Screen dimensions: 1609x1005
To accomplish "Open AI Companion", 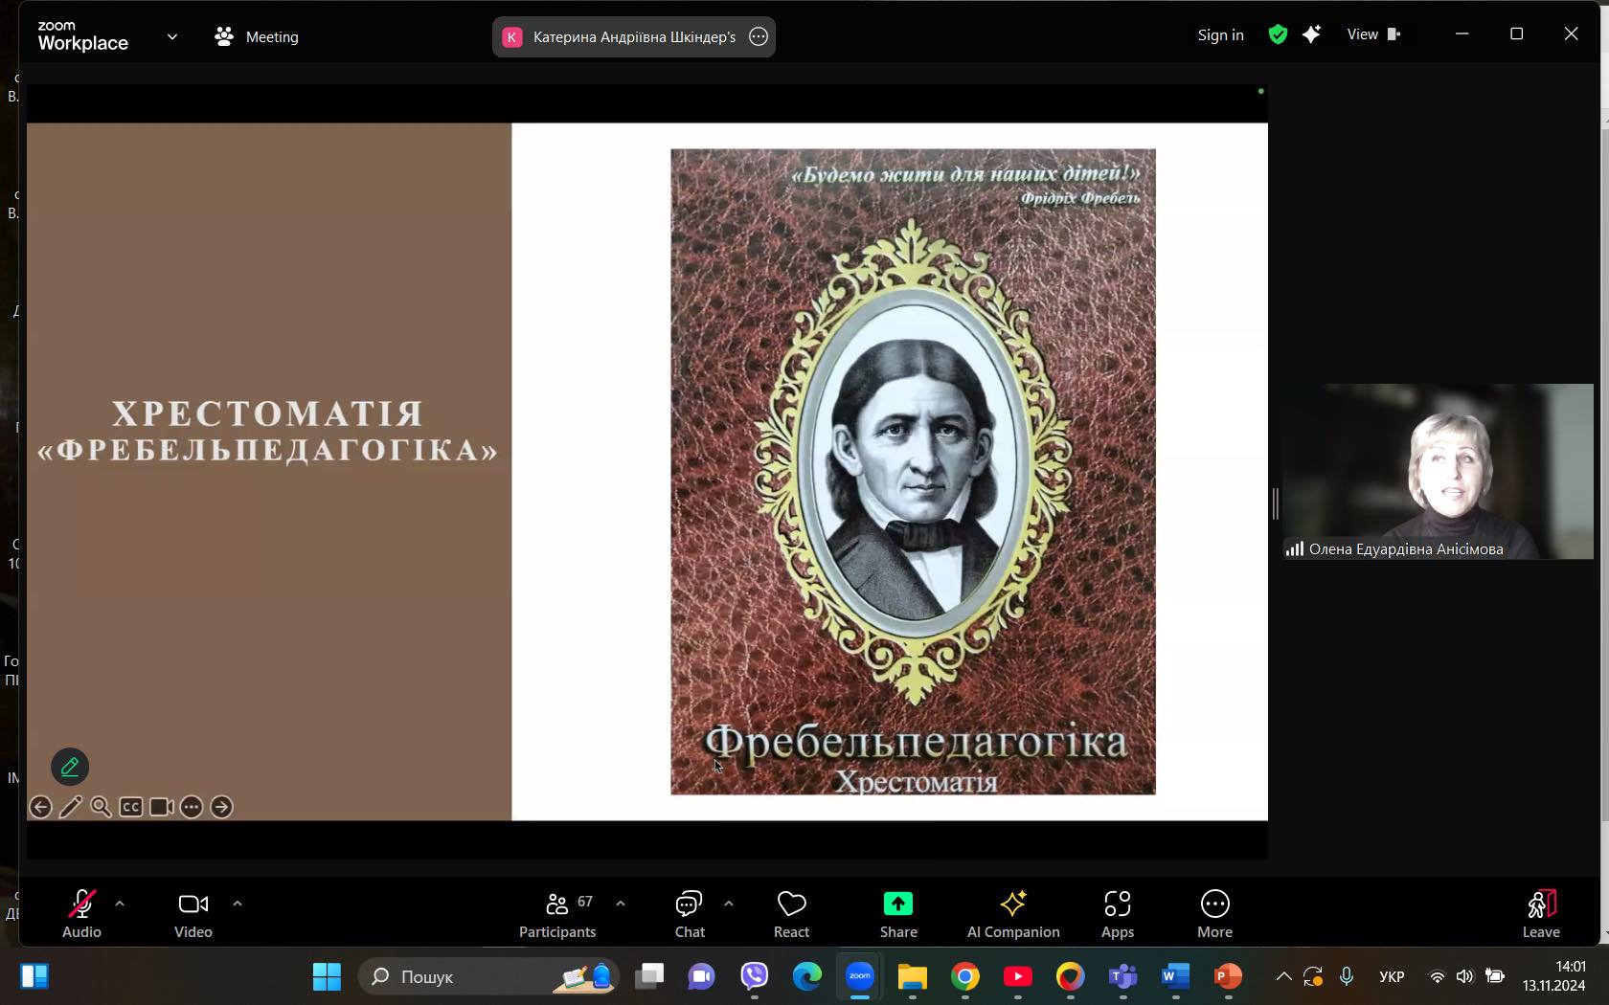I will click(1013, 913).
